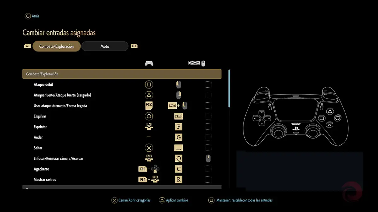Image resolution: width=378 pixels, height=212 pixels.
Task: Click the X button icon for Saltar
Action: [149, 148]
